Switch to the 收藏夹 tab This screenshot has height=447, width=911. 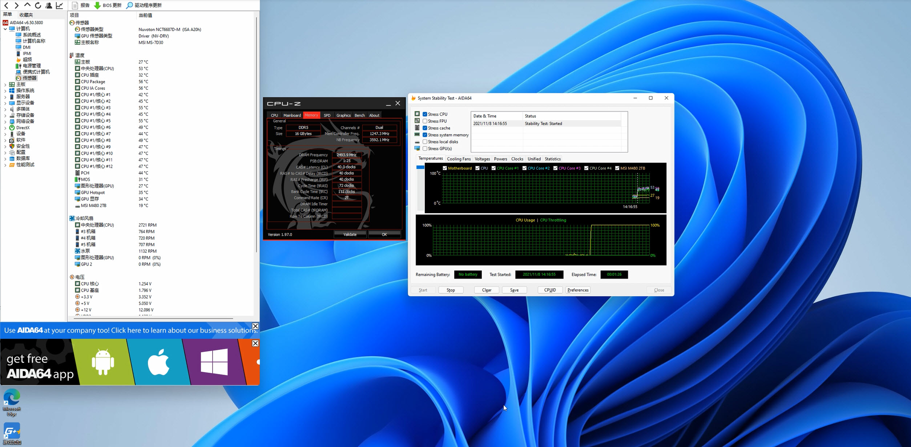pos(26,15)
